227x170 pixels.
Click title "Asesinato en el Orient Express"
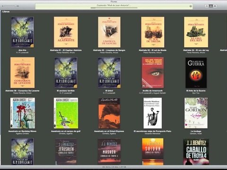tap(109, 131)
